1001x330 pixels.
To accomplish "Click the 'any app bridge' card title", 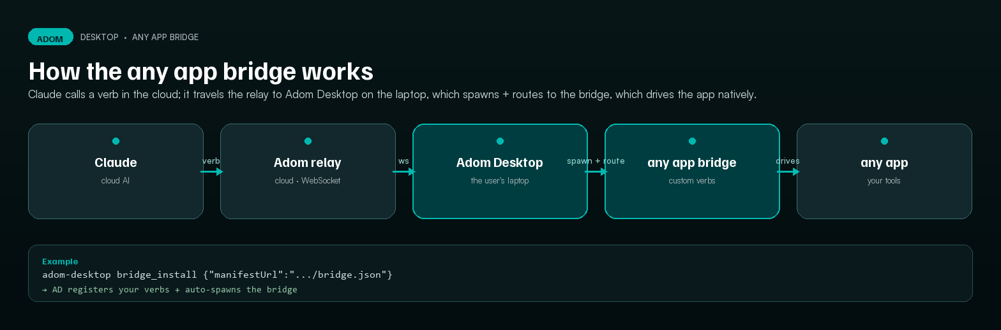I will pos(692,163).
